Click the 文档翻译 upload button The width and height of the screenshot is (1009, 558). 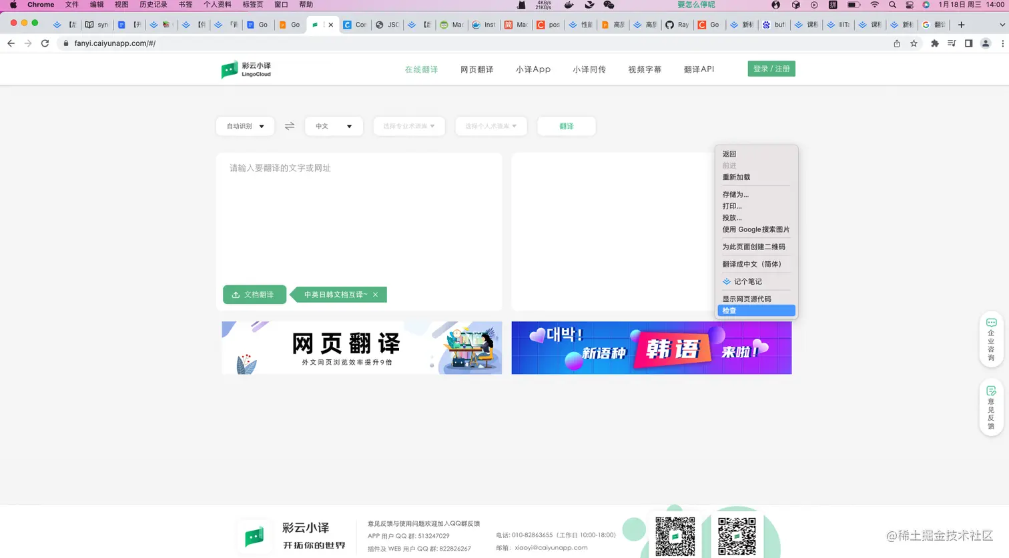pyautogui.click(x=254, y=295)
